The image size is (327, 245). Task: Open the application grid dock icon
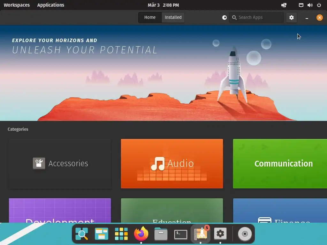(121, 234)
